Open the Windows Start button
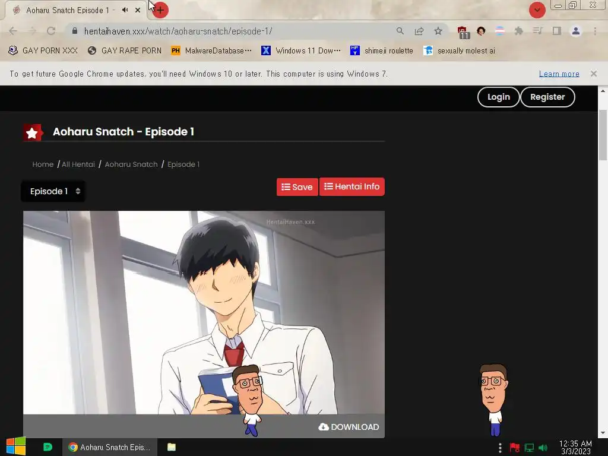Image resolution: width=608 pixels, height=456 pixels. 16,446
